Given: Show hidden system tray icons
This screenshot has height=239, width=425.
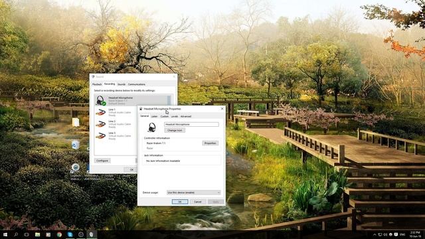Looking at the screenshot, I should [375, 234].
